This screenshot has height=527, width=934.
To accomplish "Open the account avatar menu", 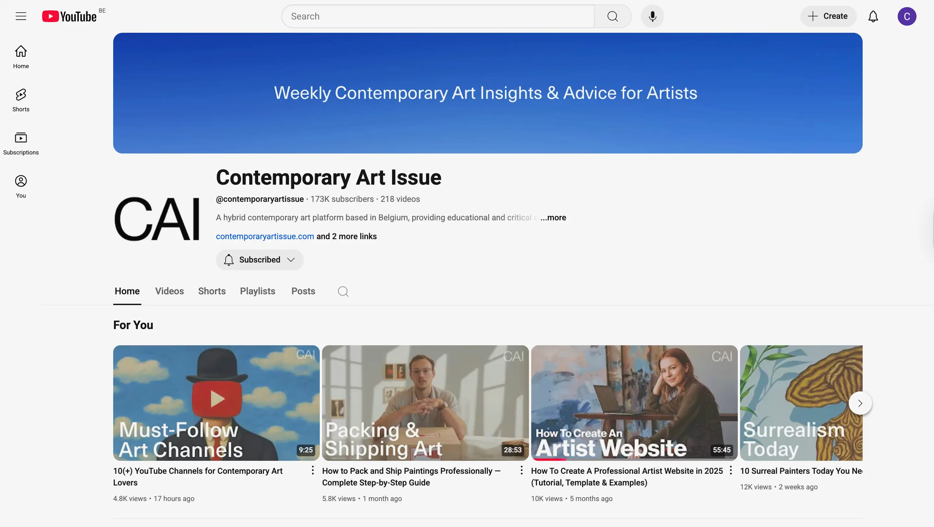I will click(906, 16).
